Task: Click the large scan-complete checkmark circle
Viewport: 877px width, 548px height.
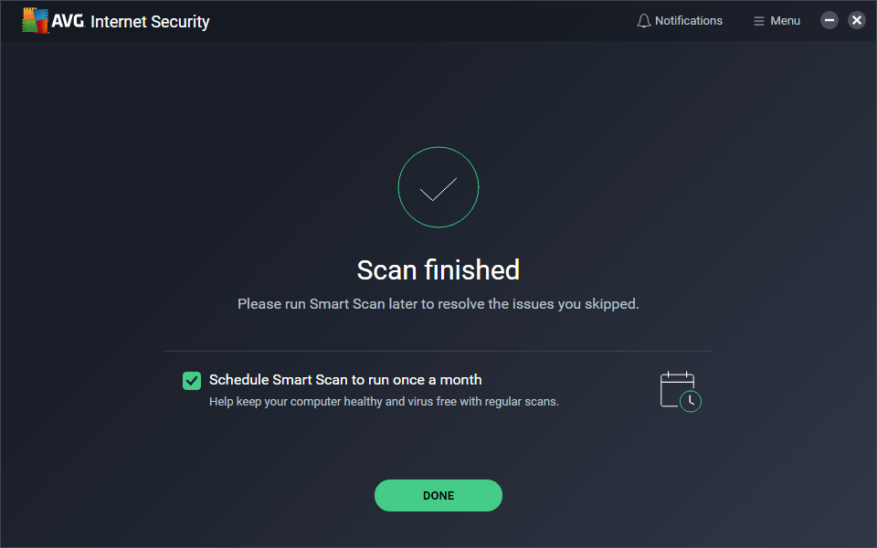Action: 438,187
